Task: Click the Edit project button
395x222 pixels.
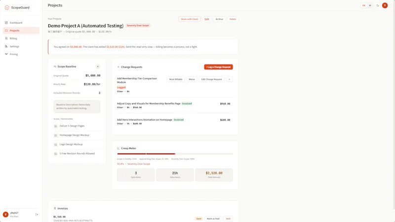Action: [207, 19]
